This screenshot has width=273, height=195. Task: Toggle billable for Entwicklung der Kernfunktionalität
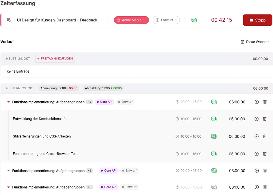[214, 119]
